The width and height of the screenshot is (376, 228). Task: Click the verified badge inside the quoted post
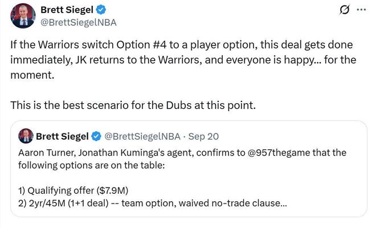(97, 136)
